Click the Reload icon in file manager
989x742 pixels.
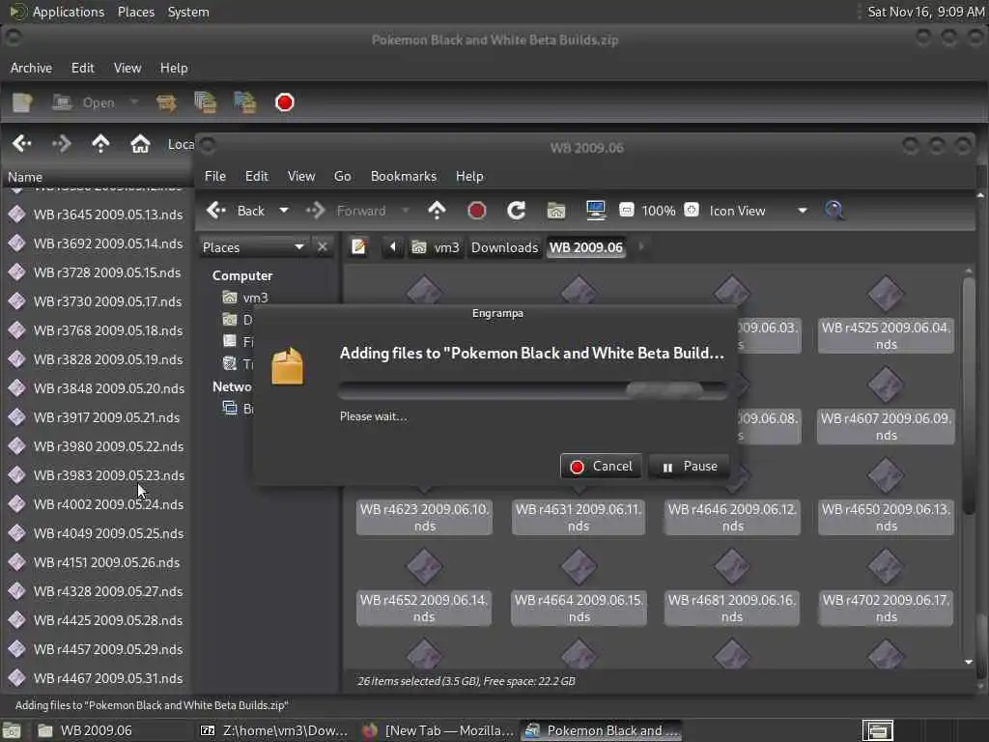tap(517, 211)
